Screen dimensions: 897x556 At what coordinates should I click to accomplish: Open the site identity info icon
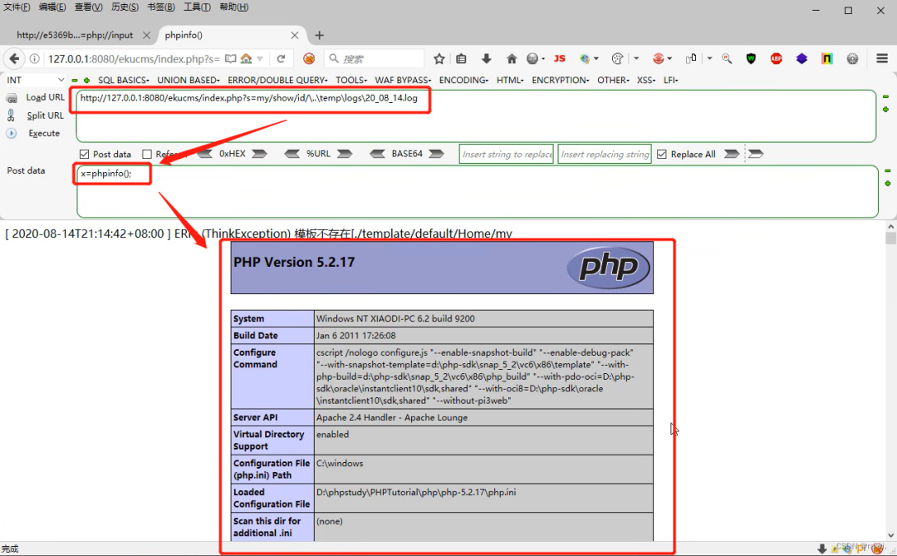click(x=34, y=59)
